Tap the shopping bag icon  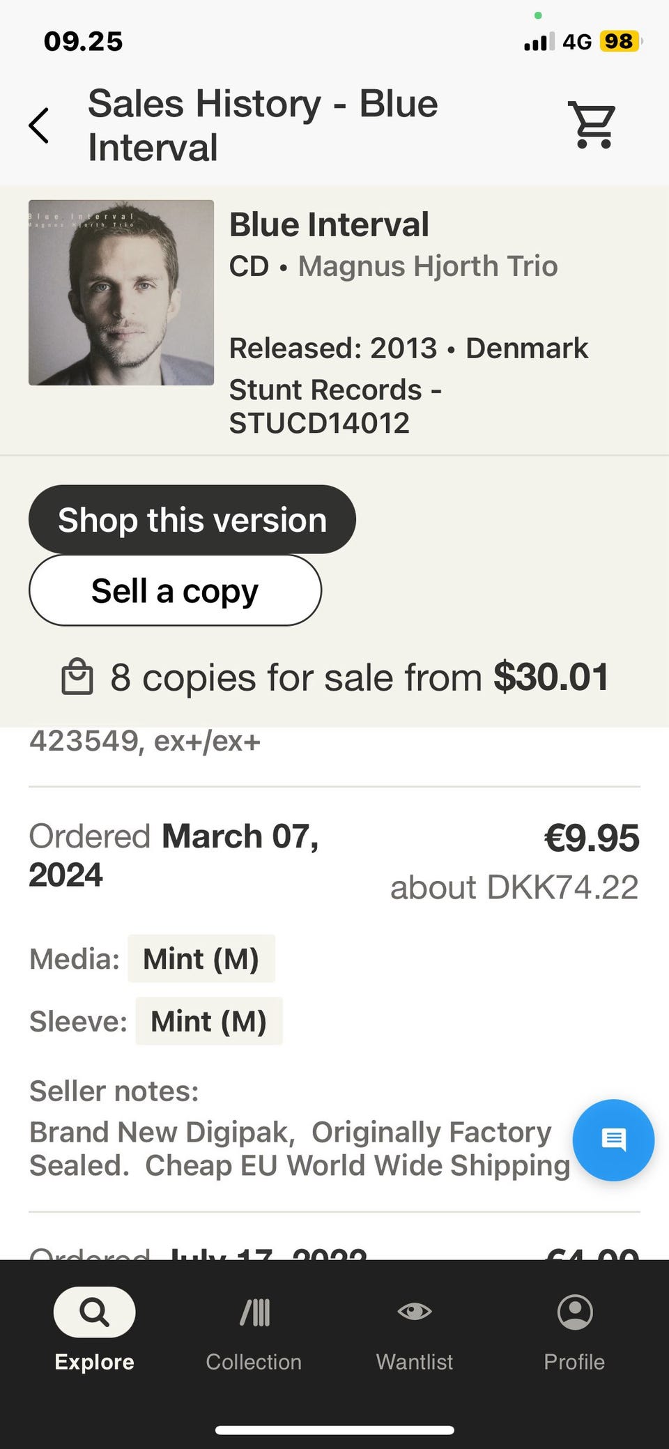tap(77, 677)
